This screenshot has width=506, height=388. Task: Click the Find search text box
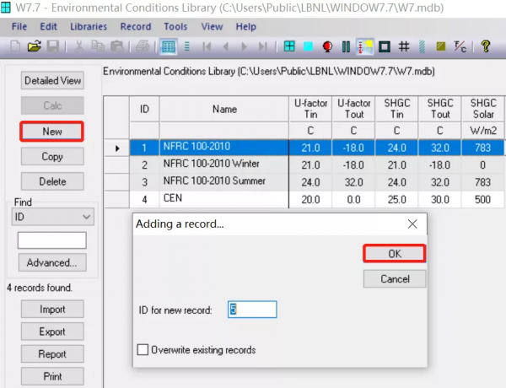coord(52,240)
